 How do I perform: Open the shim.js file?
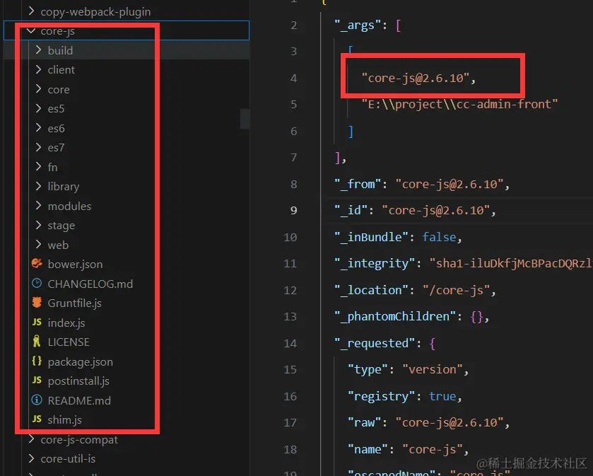pos(64,419)
